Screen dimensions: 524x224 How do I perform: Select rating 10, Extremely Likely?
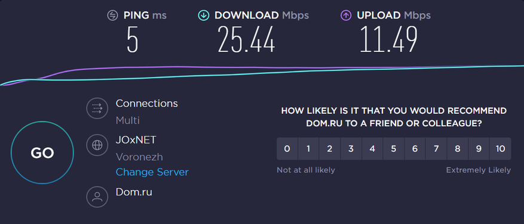point(500,149)
